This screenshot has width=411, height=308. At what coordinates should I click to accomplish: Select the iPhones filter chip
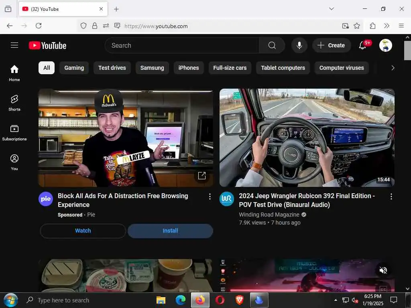pyautogui.click(x=189, y=68)
